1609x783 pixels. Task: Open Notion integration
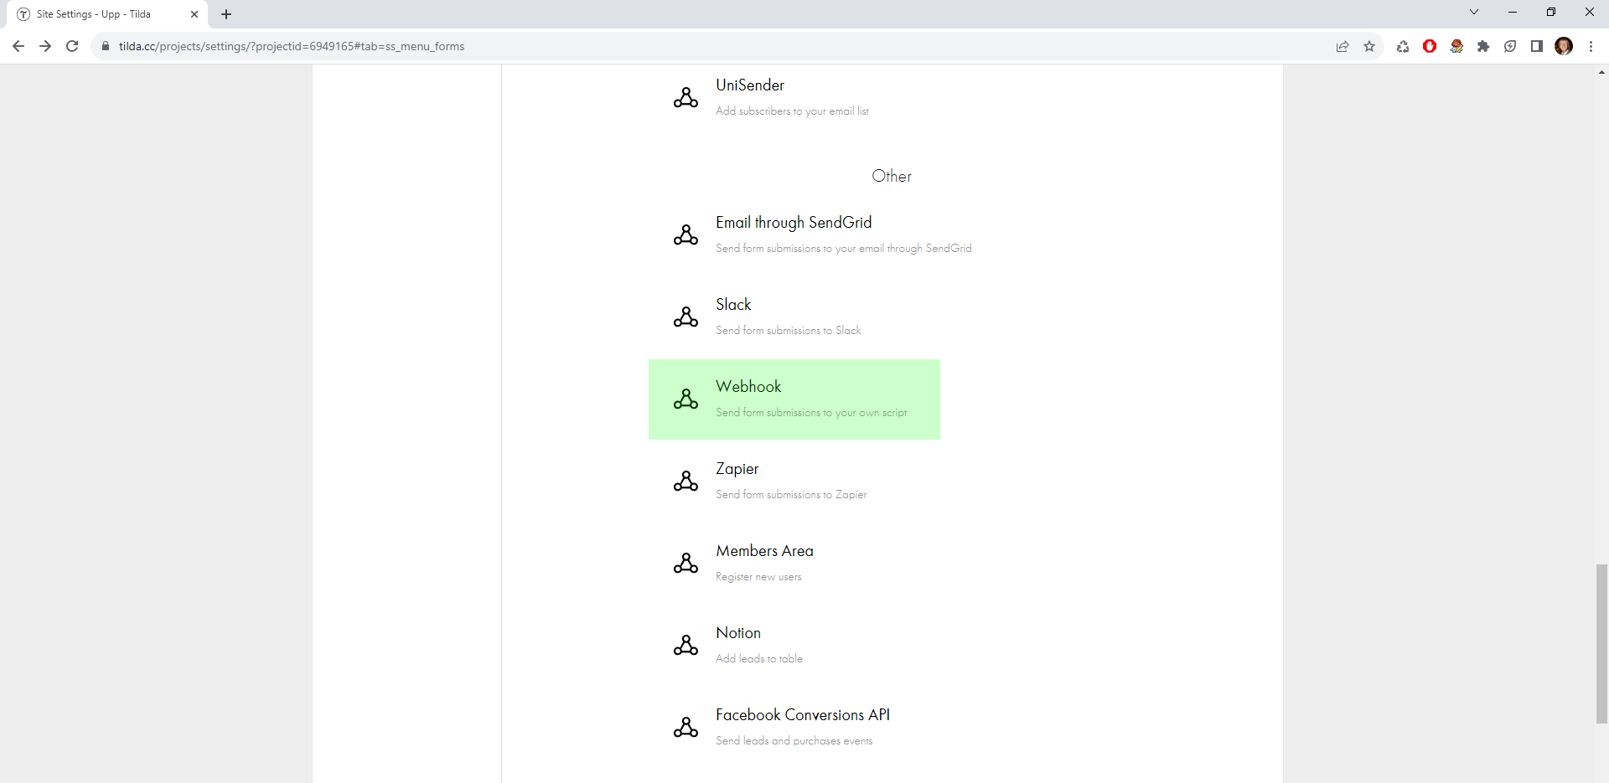pos(738,633)
